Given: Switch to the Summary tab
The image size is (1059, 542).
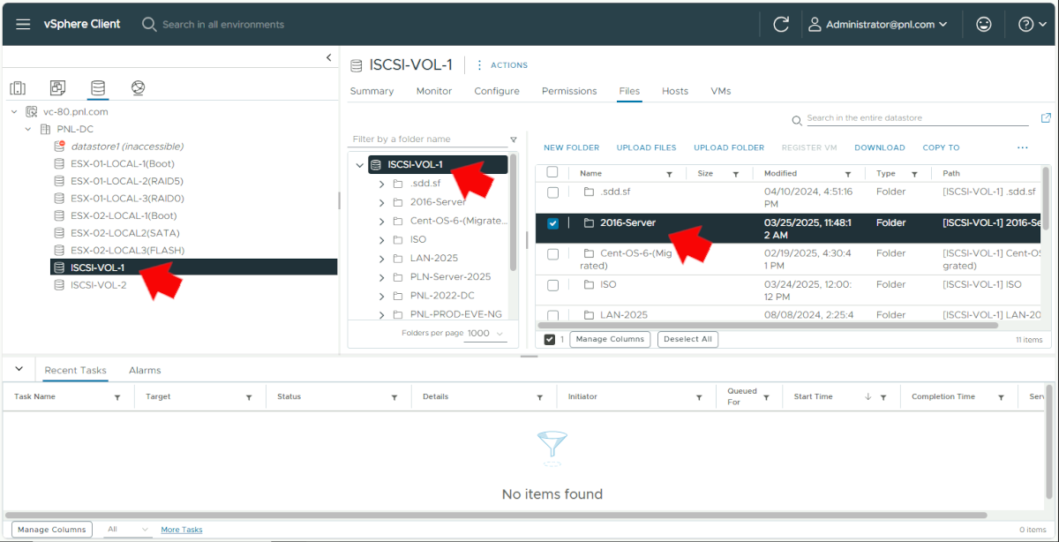Looking at the screenshot, I should tap(372, 91).
